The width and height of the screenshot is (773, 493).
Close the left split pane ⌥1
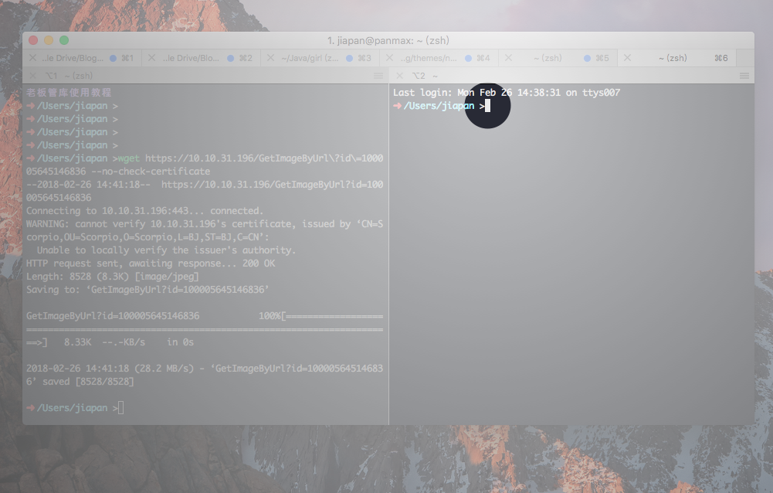pos(32,76)
